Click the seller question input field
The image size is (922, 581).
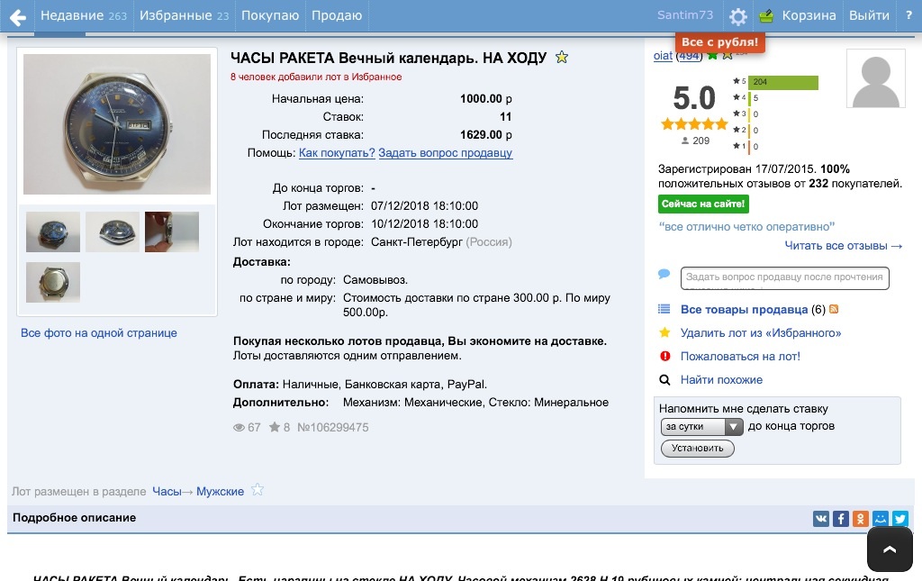pos(784,278)
